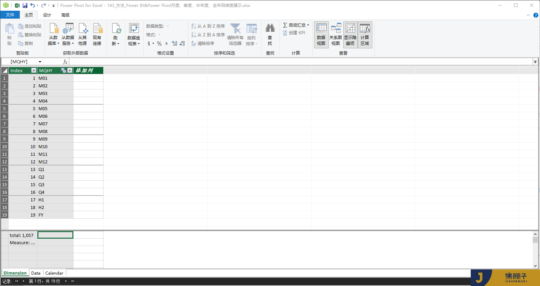Open currency symbol dropdown arrow
The width and height of the screenshot is (540, 286).
pyautogui.click(x=153, y=44)
